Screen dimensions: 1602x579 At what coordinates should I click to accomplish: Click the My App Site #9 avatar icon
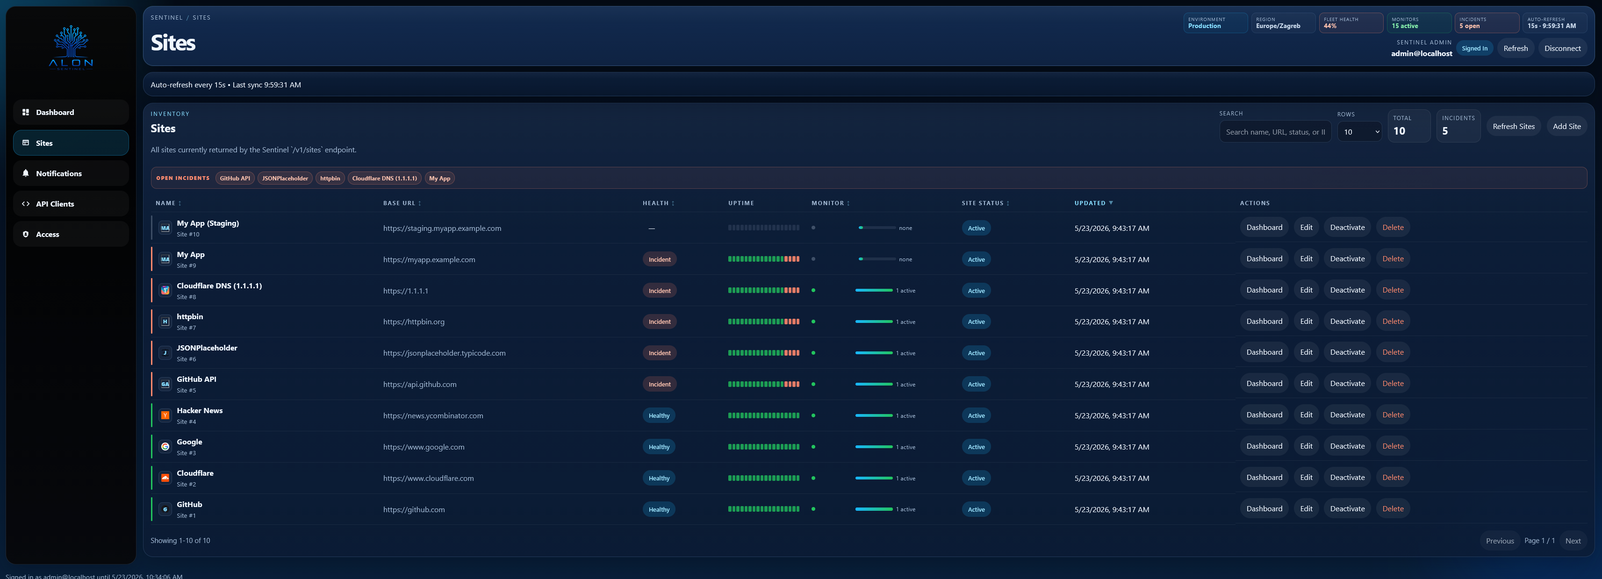point(165,259)
